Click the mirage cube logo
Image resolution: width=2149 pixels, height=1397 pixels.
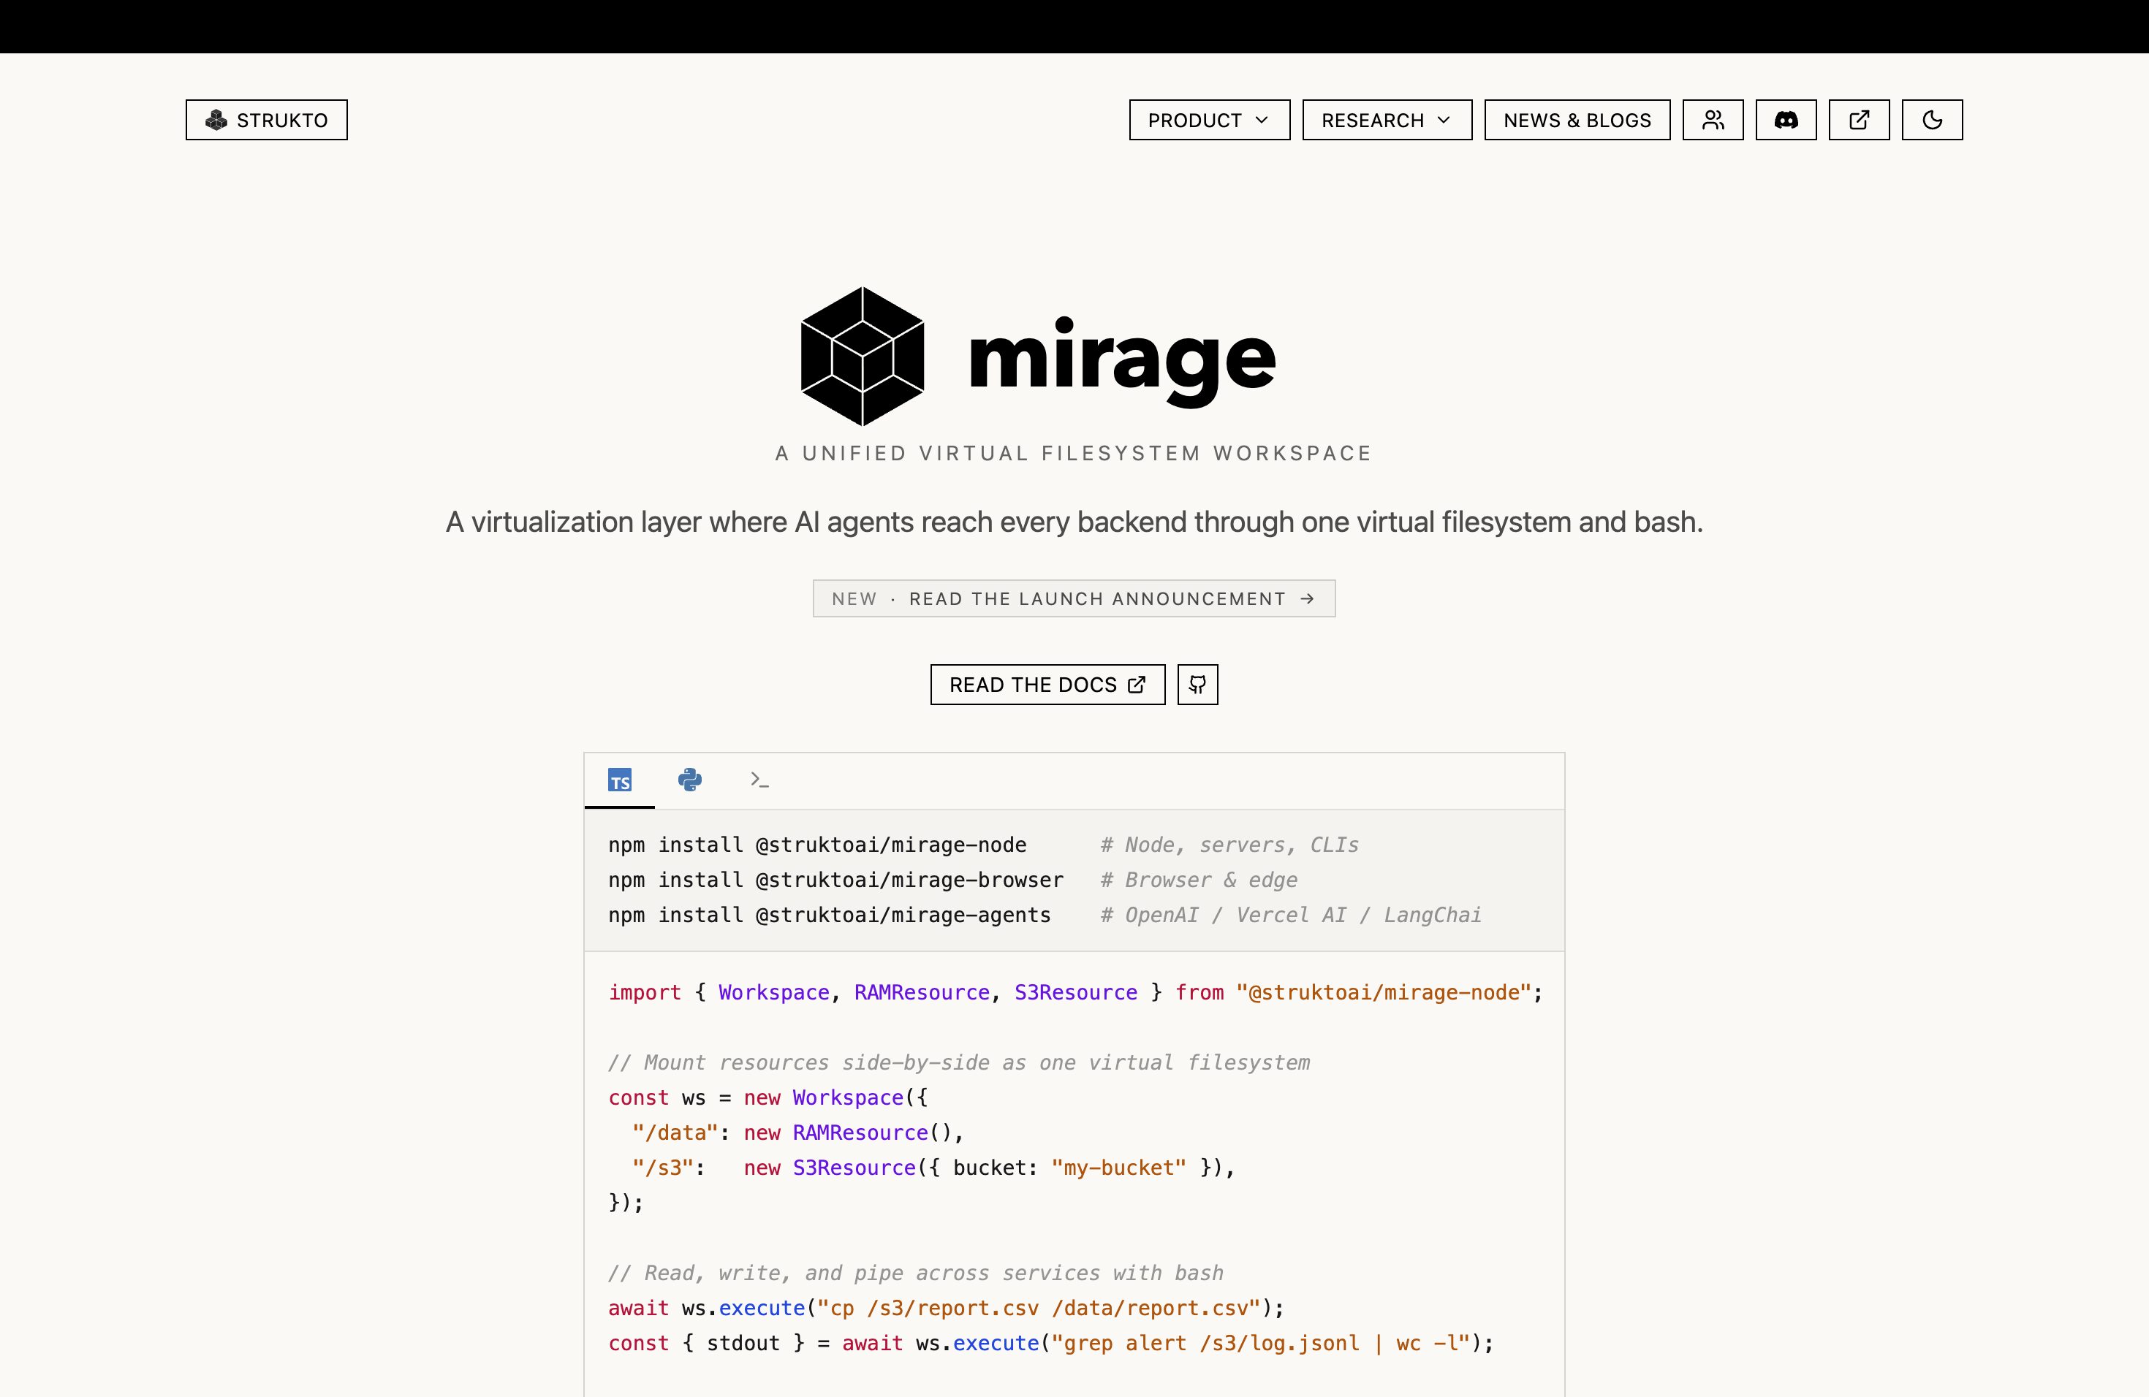tap(863, 357)
